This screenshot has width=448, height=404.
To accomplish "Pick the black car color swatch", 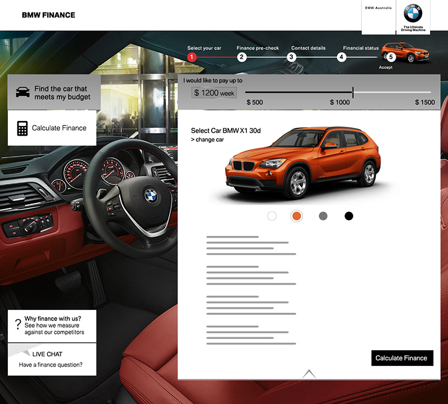I will (349, 216).
